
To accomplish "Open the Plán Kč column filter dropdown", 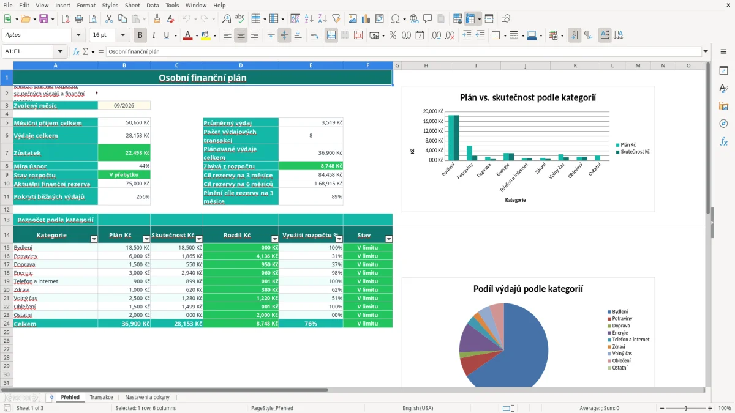I will [146, 239].
